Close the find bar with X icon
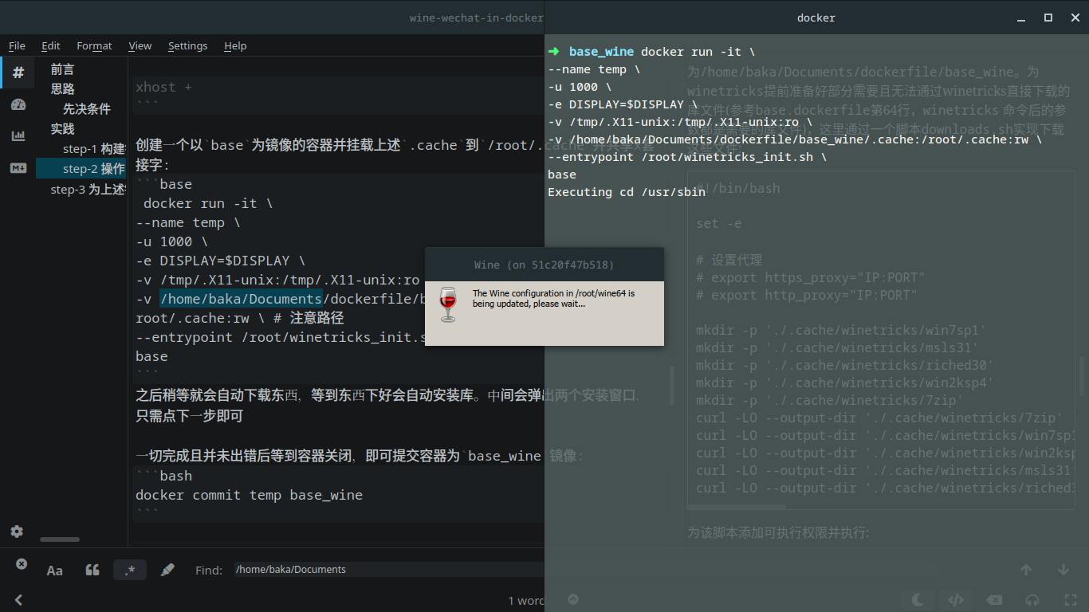 [22, 564]
